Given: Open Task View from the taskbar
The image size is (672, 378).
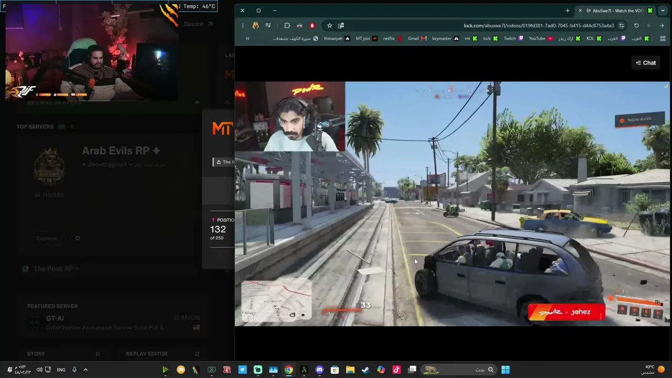Looking at the screenshot, I should (x=412, y=370).
